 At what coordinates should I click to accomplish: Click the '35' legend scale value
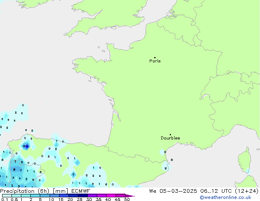tap(98, 199)
